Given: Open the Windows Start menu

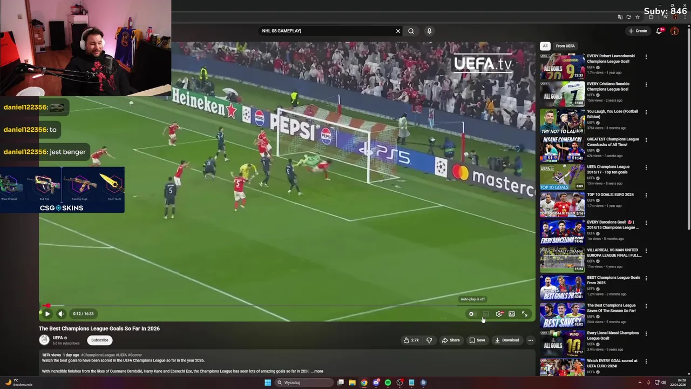Looking at the screenshot, I should click(x=267, y=383).
